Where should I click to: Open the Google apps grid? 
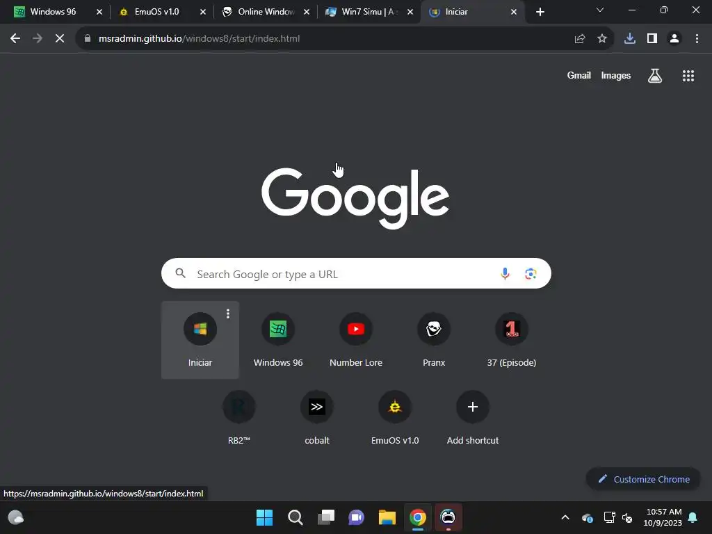[x=688, y=76]
